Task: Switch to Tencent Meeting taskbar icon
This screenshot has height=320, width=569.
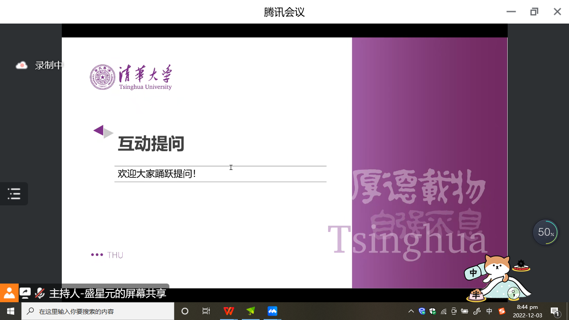Action: pos(272,311)
